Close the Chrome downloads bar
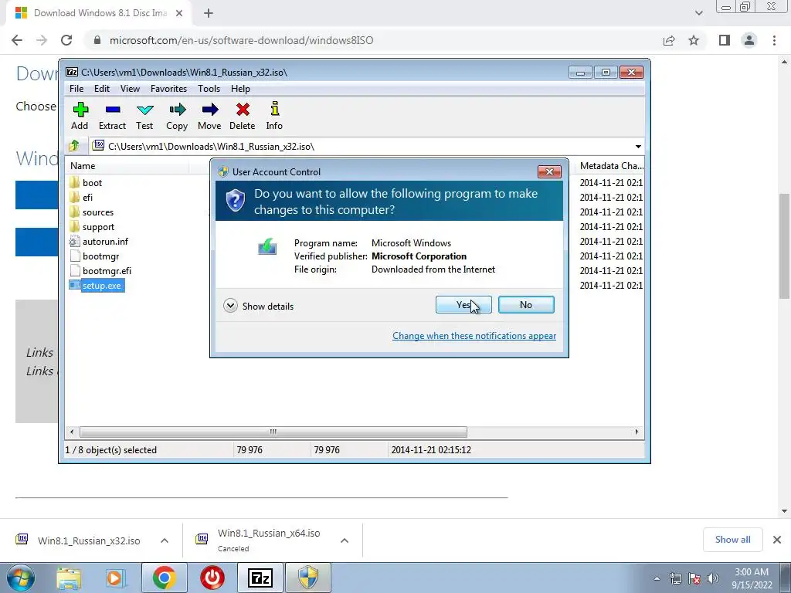 (777, 540)
